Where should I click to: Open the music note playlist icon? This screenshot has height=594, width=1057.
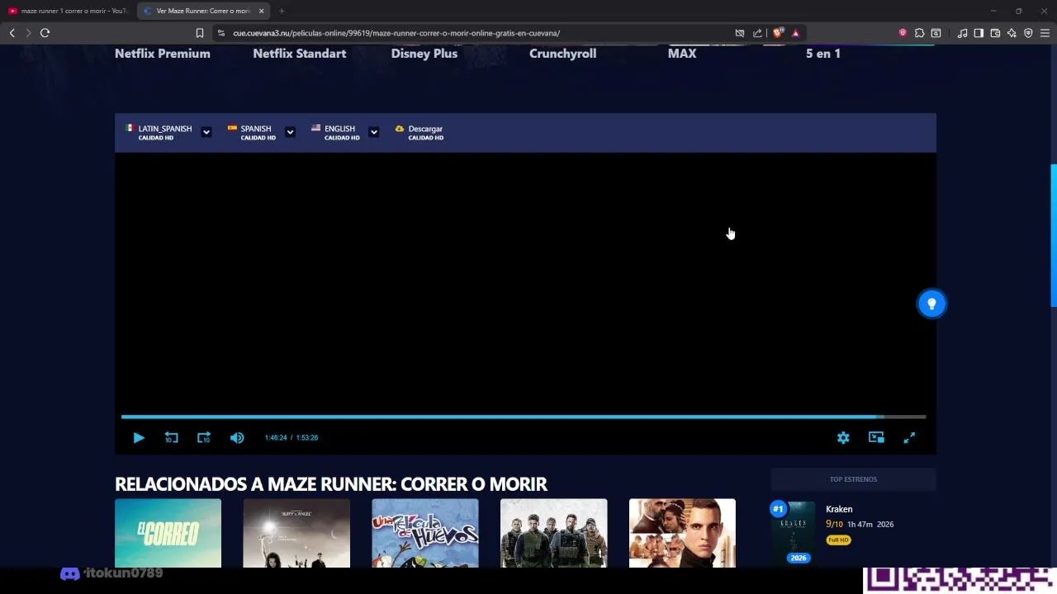coord(962,33)
